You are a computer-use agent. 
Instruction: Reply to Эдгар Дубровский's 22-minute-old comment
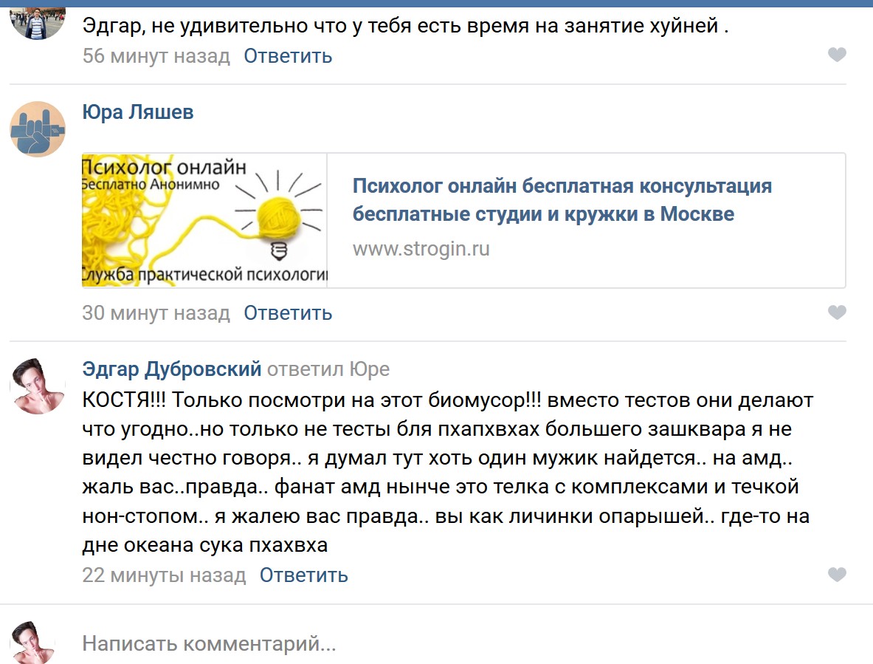pos(303,575)
